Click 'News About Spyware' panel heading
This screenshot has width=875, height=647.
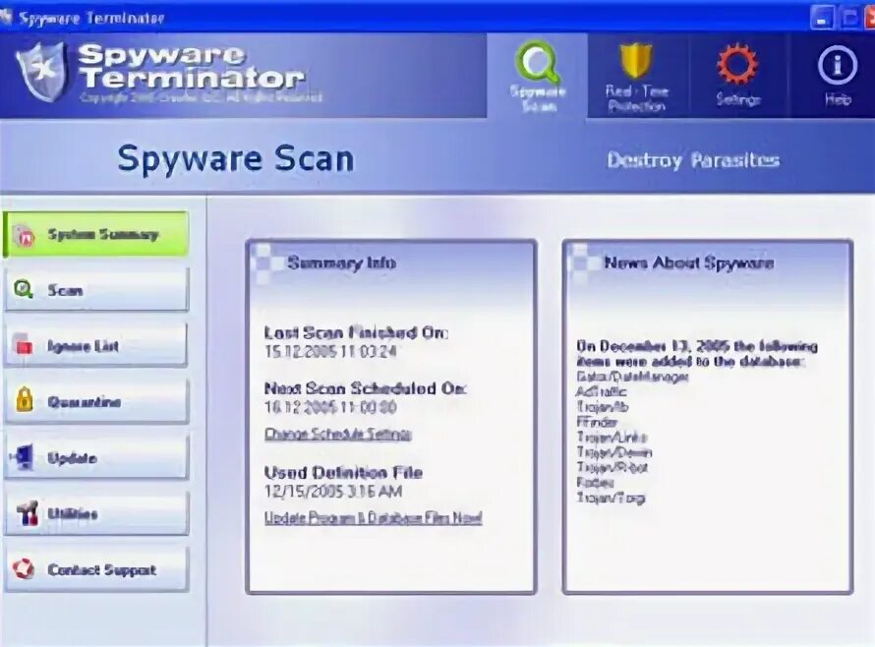[x=689, y=263]
